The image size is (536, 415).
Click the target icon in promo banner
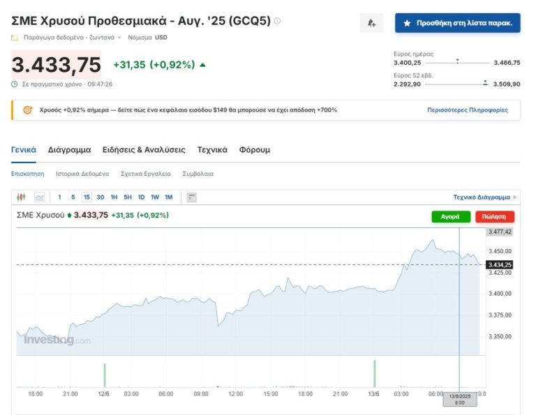tap(27, 110)
